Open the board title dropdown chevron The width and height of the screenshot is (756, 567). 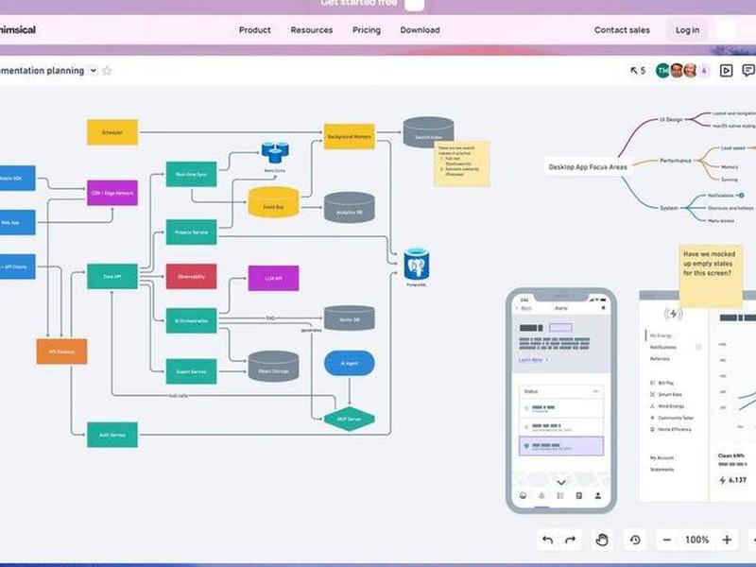(x=93, y=71)
